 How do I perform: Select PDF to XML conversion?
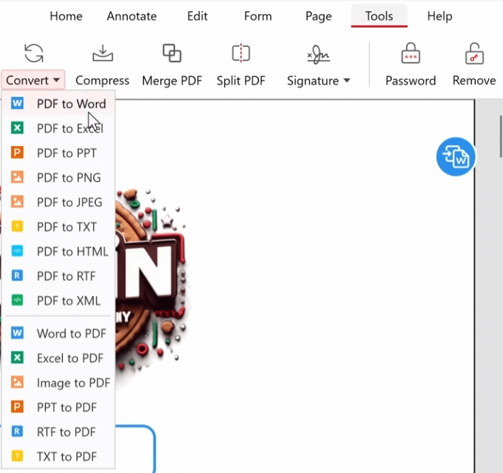(59, 300)
